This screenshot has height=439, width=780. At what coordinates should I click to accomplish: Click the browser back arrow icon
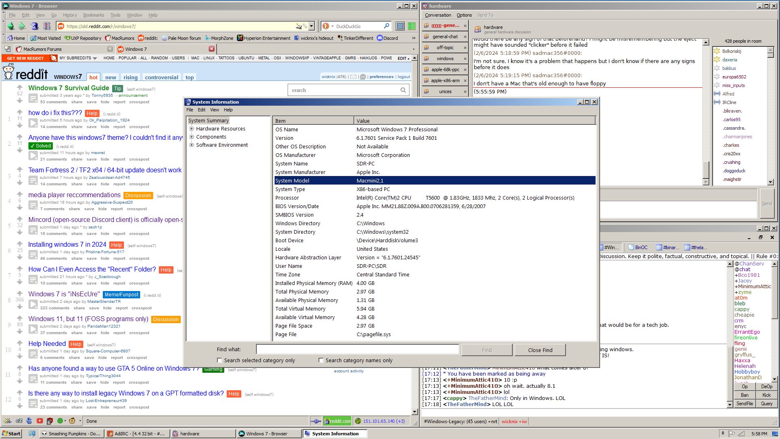pos(11,26)
